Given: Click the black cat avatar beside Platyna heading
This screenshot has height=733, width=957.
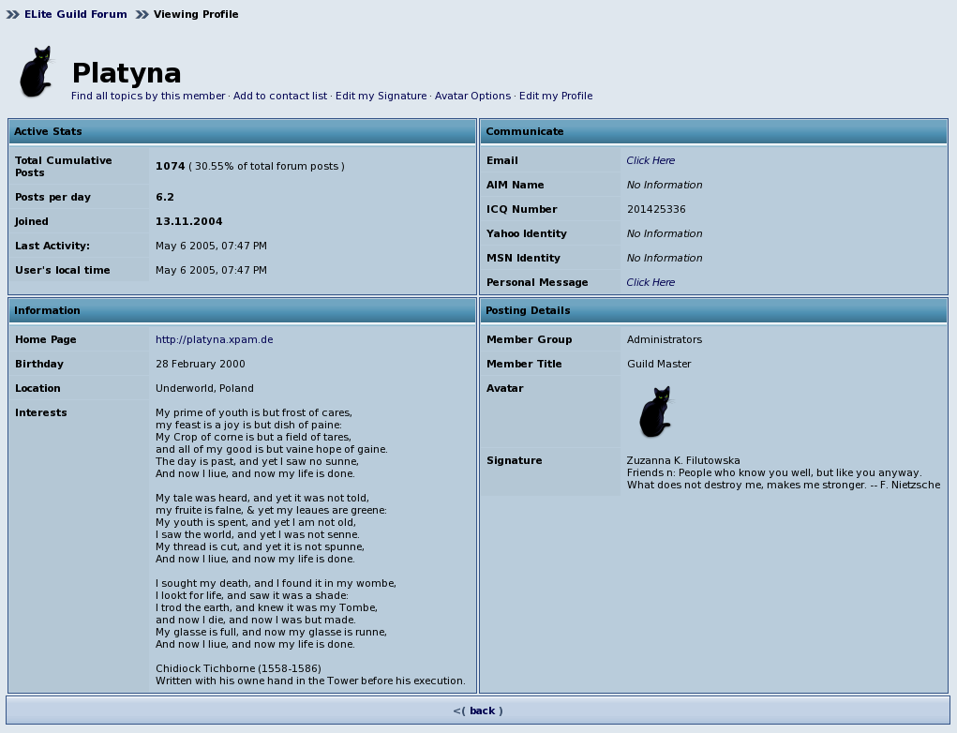Looking at the screenshot, I should pos(36,71).
